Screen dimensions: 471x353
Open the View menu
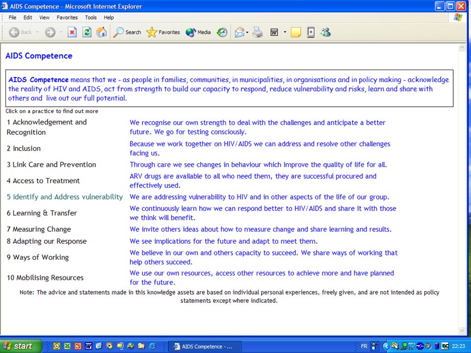coord(44,18)
